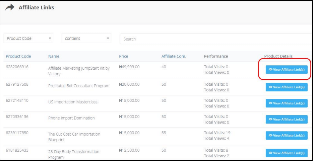Click product code 6282066916
The width and height of the screenshot is (313, 161).
click(17, 67)
